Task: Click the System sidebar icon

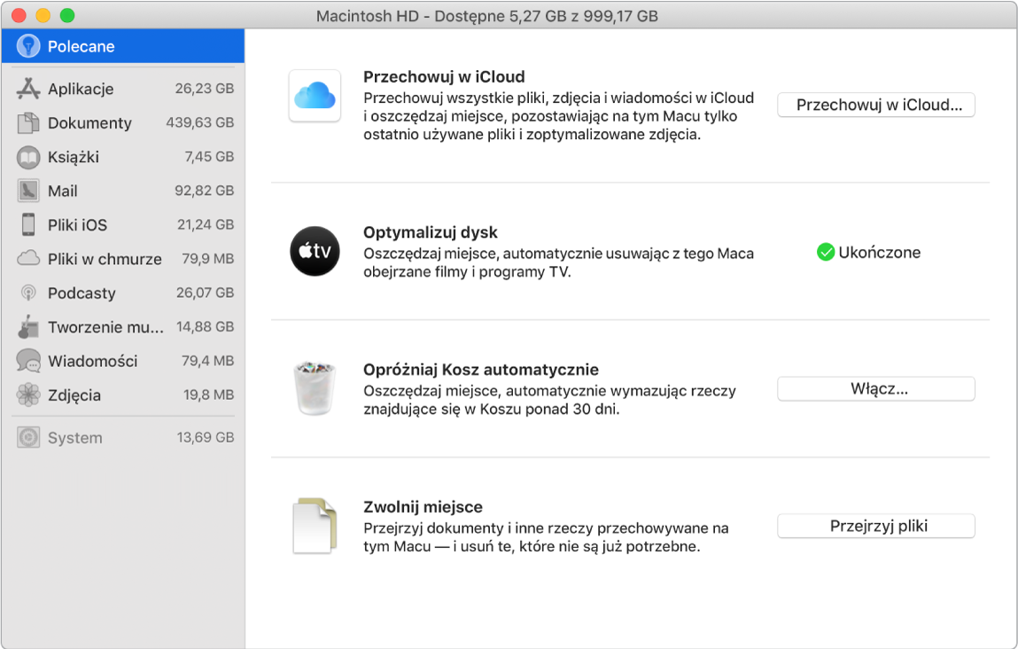Action: click(x=27, y=437)
